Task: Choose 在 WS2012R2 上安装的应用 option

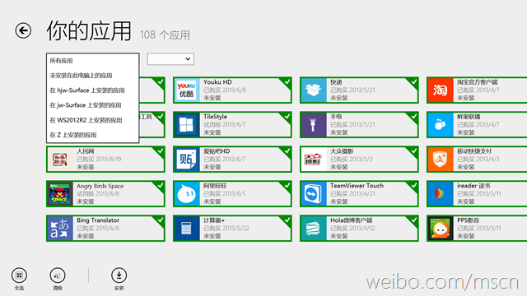Action: pyautogui.click(x=93, y=120)
